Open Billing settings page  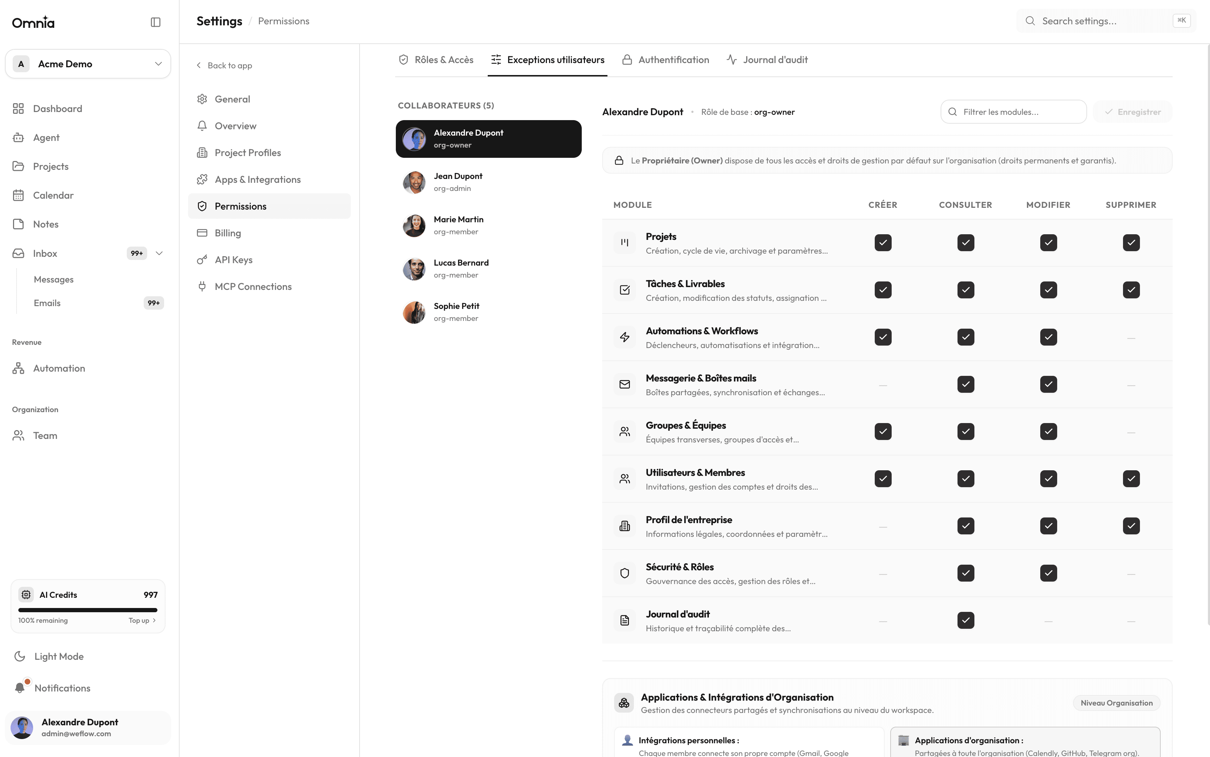tap(269, 233)
